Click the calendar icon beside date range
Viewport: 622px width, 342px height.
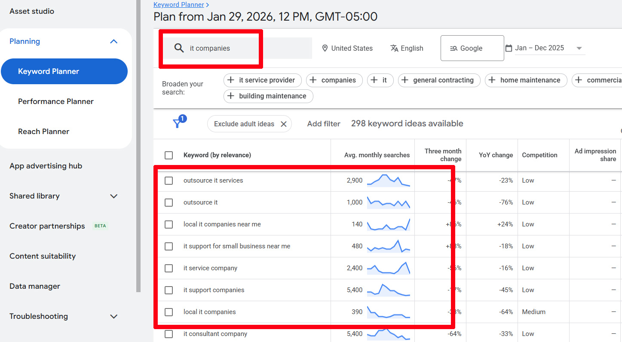(x=509, y=48)
